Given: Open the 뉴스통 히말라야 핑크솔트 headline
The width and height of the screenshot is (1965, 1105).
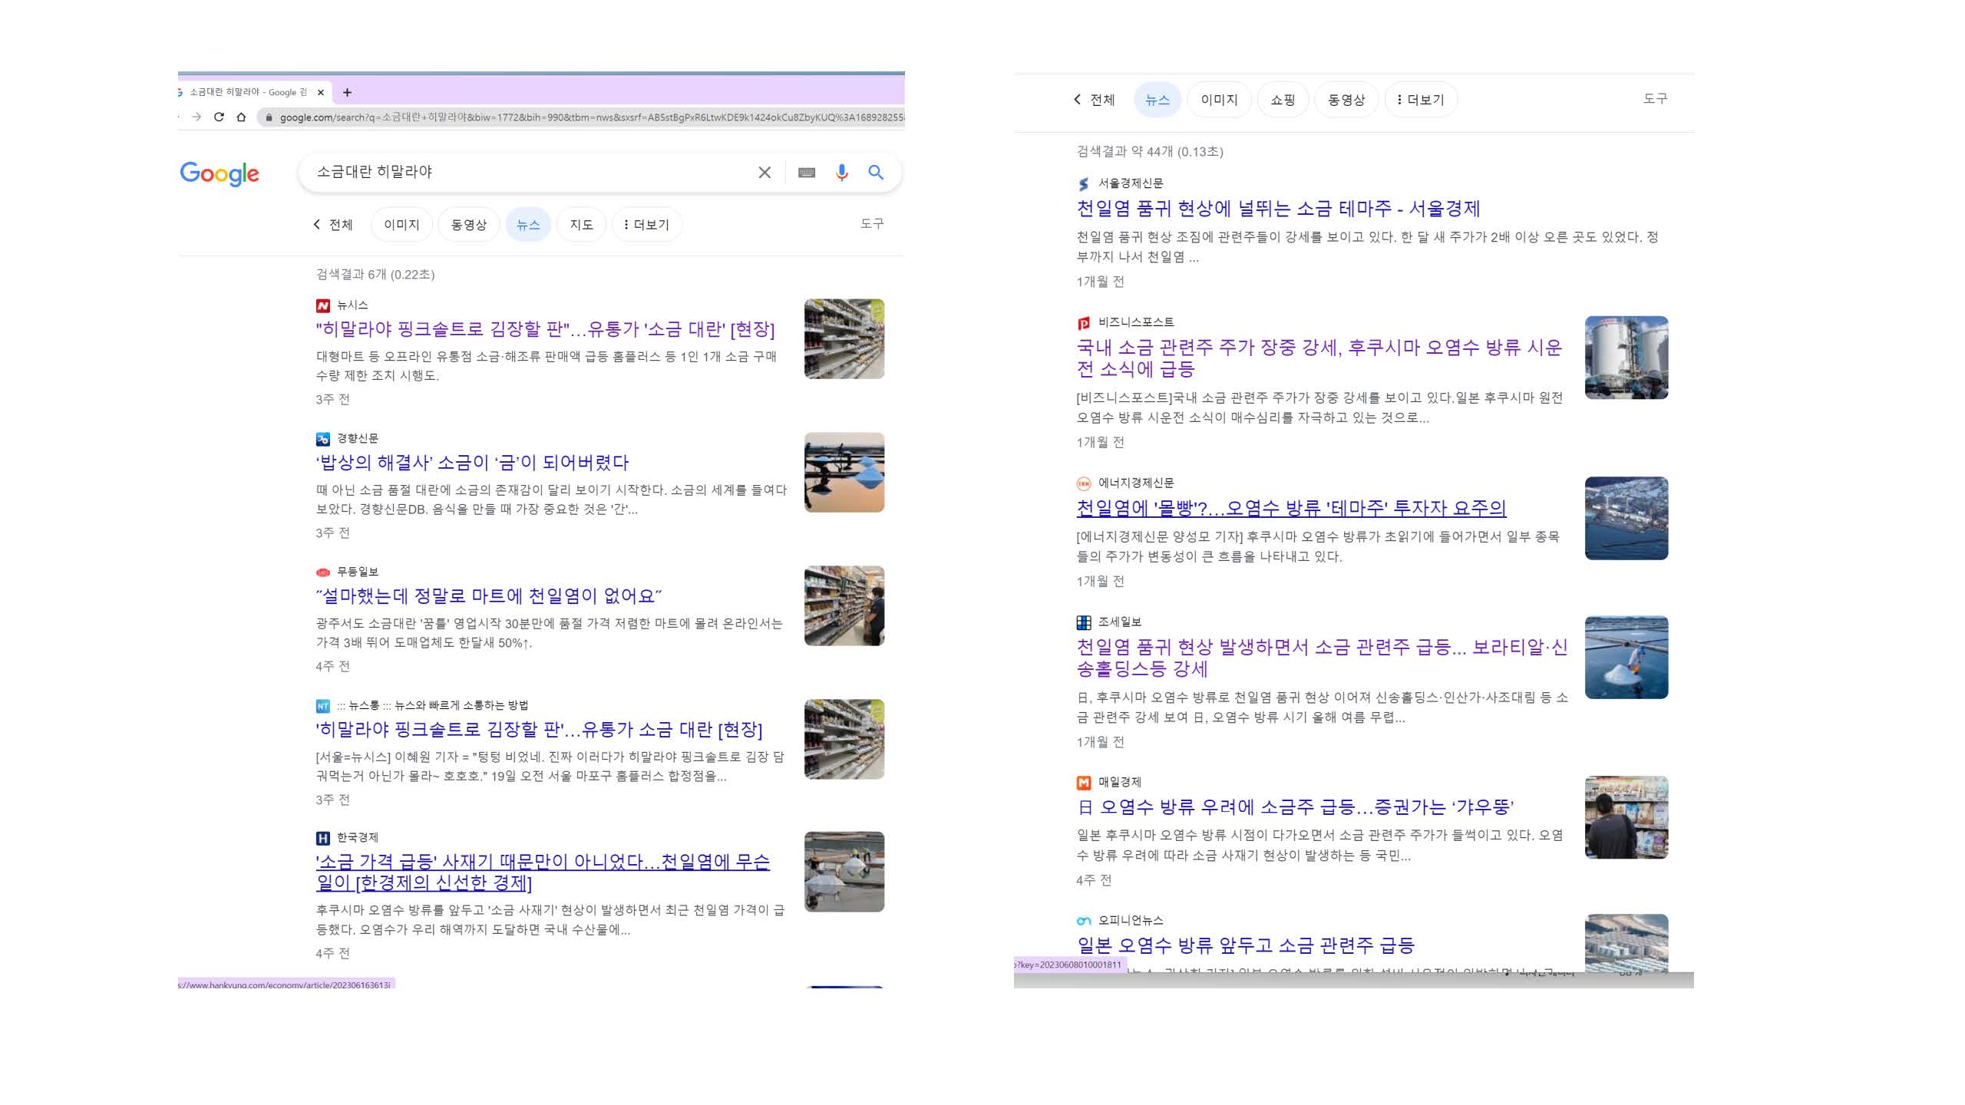Looking at the screenshot, I should (x=539, y=730).
